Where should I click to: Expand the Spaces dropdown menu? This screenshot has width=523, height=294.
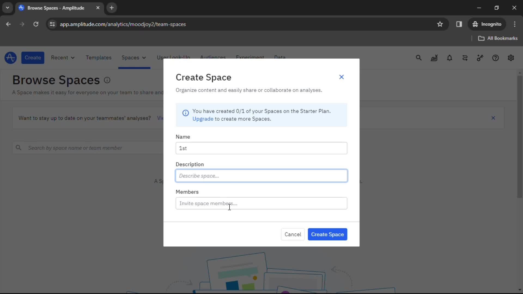point(134,58)
